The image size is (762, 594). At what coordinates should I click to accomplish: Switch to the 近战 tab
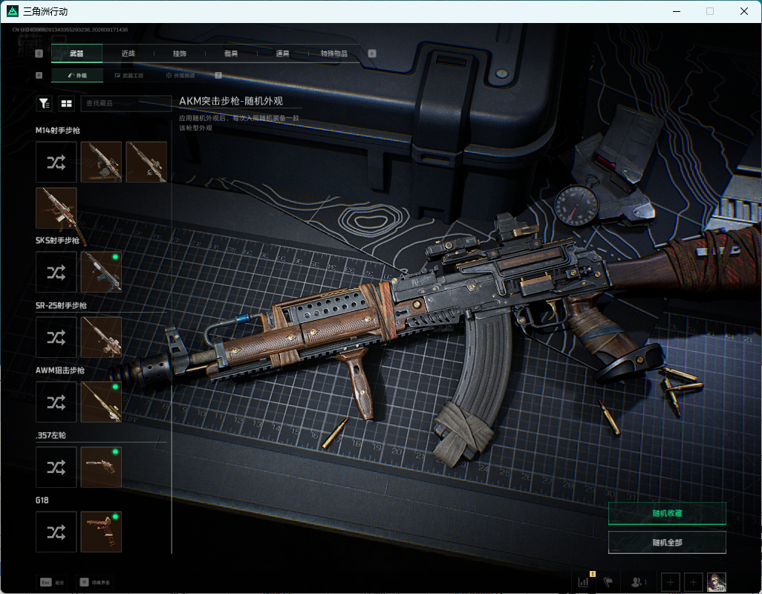point(128,53)
